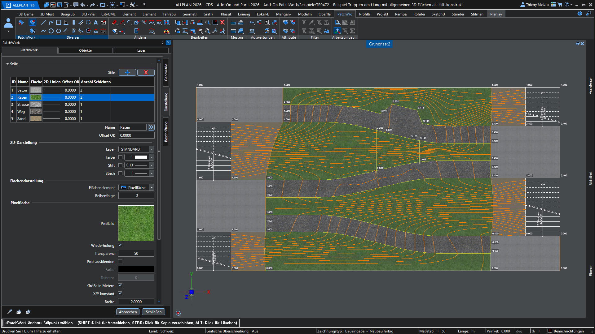The height and width of the screenshot is (334, 595).
Task: Switch to the Objekte tab
Action: pyautogui.click(x=85, y=50)
